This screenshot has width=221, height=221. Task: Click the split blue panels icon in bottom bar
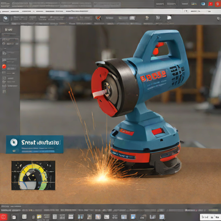coord(81,217)
